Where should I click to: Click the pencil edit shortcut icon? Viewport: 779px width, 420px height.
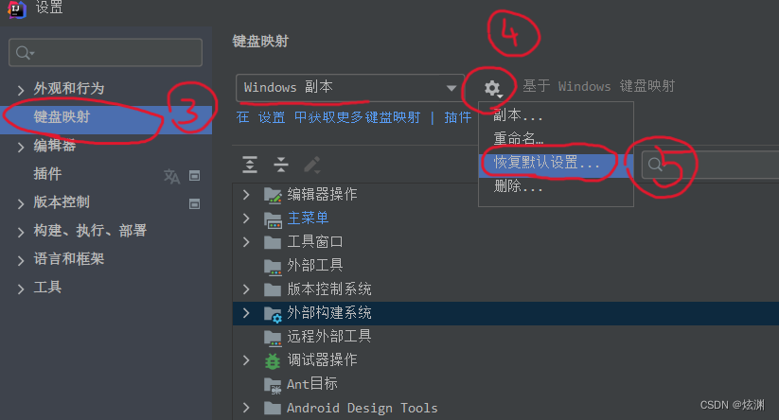pyautogui.click(x=312, y=165)
